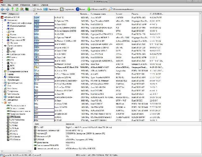
Task: Open Имя компьютера tree item
Action: (16, 26)
